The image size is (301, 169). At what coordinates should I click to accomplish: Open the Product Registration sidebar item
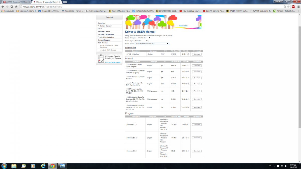(109, 37)
